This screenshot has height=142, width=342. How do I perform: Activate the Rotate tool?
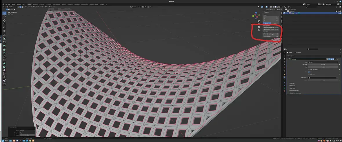(x=4, y=24)
